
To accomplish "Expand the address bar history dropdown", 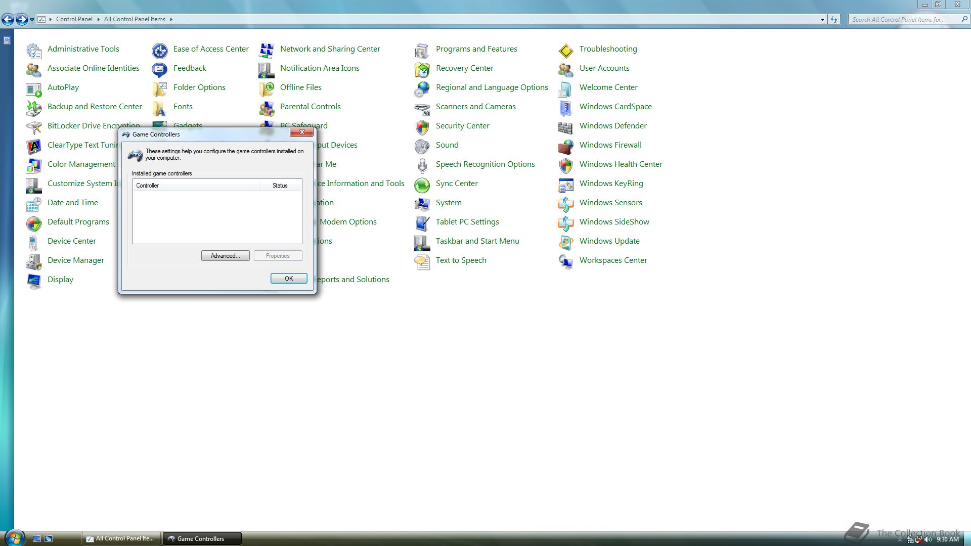I will tap(822, 19).
